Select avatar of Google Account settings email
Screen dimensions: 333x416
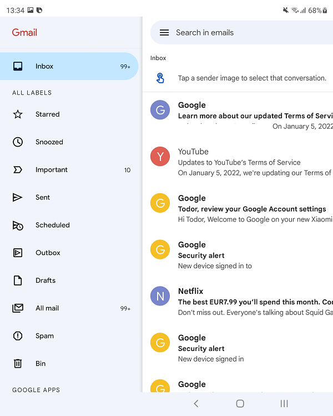click(x=160, y=203)
